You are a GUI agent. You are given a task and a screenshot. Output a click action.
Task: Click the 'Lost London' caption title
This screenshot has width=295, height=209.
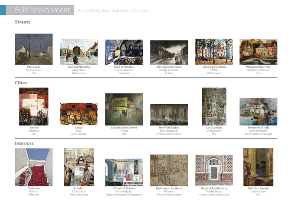pos(214,128)
